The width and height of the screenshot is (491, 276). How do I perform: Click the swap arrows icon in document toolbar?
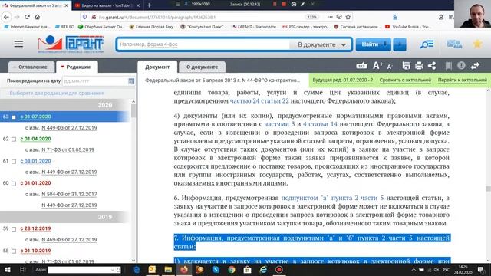[475, 66]
